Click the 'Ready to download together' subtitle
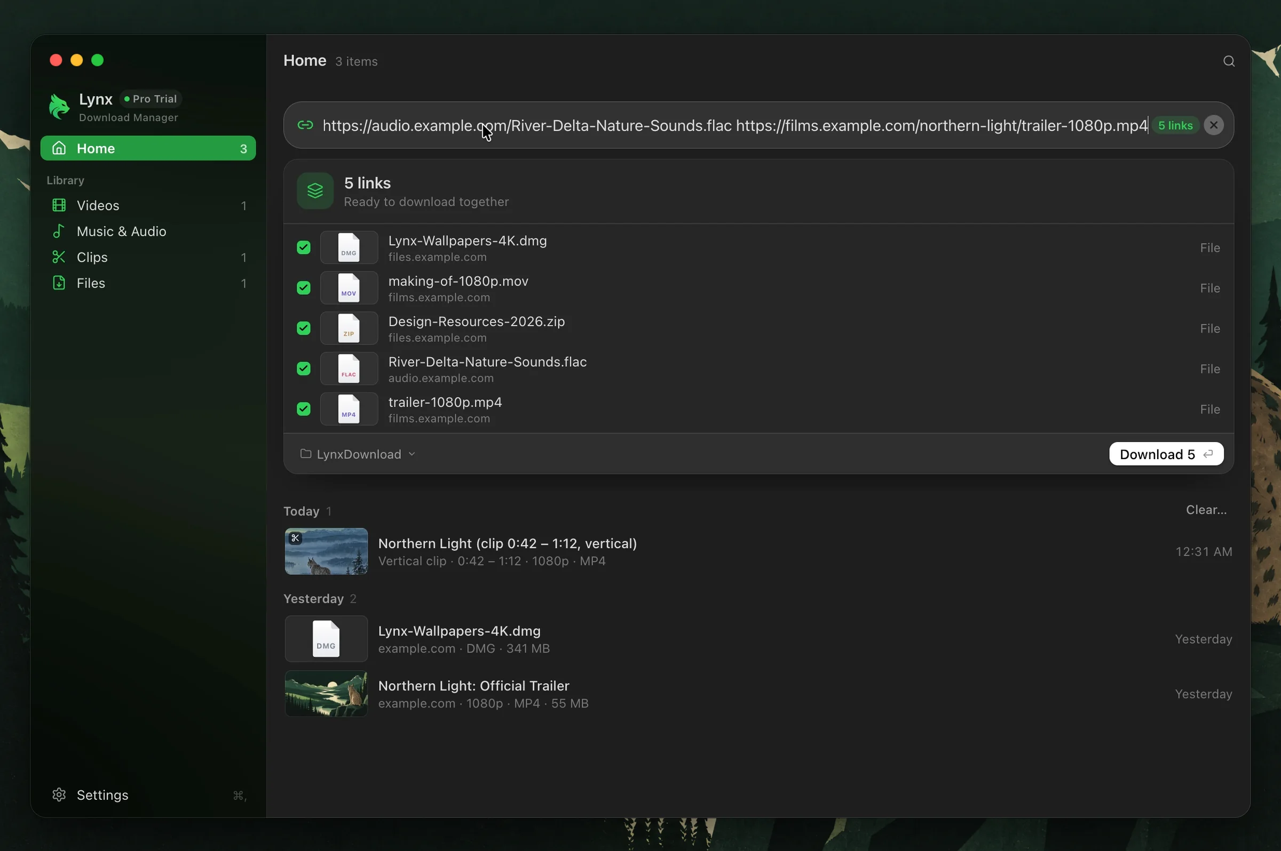 pyautogui.click(x=426, y=202)
